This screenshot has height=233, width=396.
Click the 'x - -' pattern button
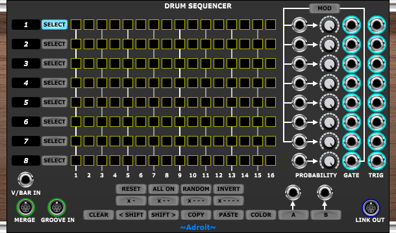coord(164,201)
